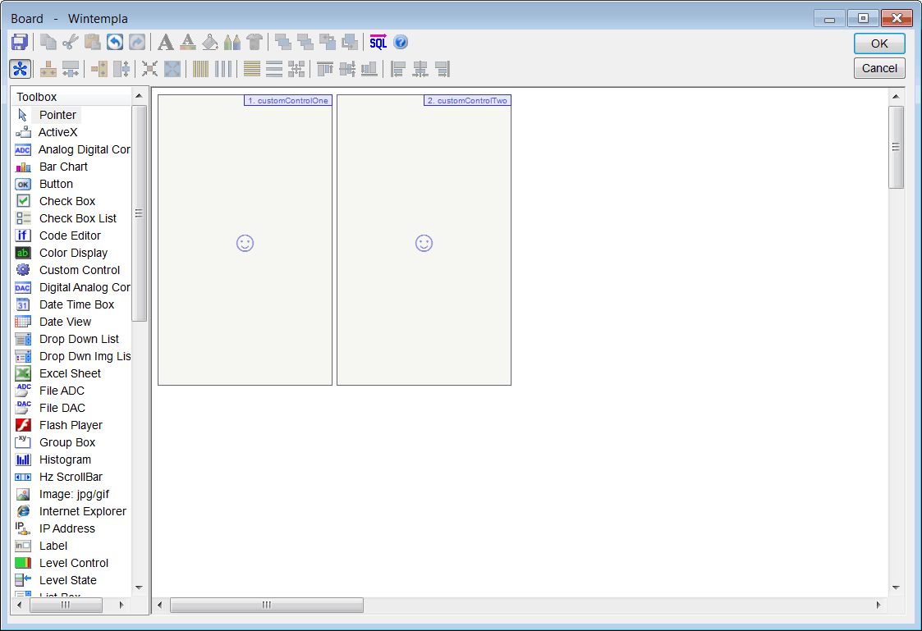Click the Undo arrow icon
This screenshot has height=631, width=922.
115,43
